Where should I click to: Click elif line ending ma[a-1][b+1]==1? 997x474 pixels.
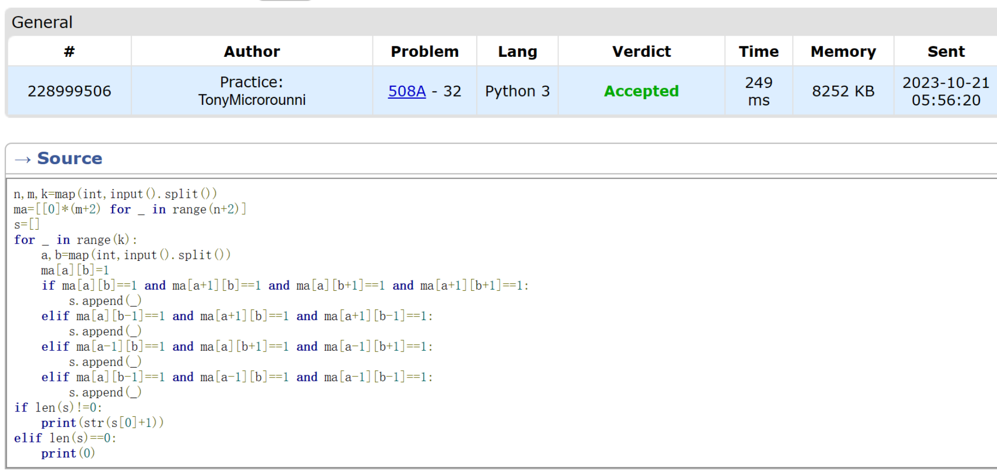coord(237,346)
